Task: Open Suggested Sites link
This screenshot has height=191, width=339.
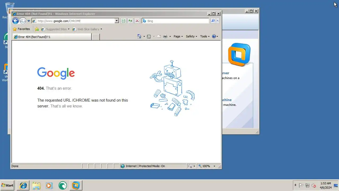Action: pyautogui.click(x=55, y=29)
